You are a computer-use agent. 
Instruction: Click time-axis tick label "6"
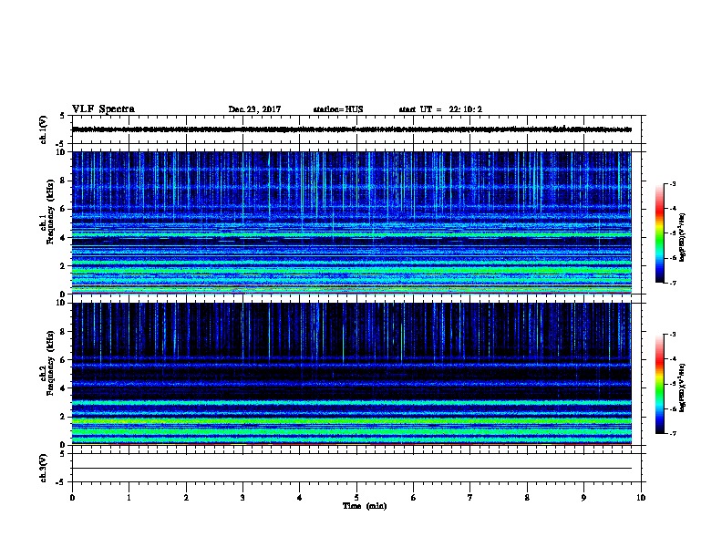tap(414, 497)
